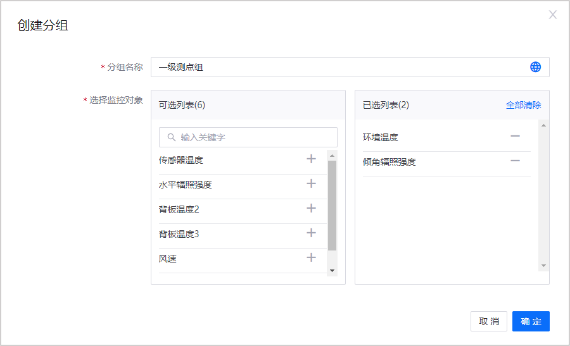The width and height of the screenshot is (570, 346).
Task: Click up arrow of selected list scrollbar
Action: click(543, 125)
